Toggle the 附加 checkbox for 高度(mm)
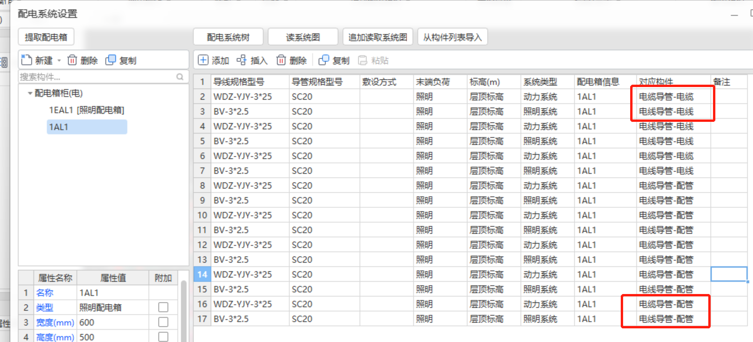Image resolution: width=753 pixels, height=342 pixels. pos(163,337)
